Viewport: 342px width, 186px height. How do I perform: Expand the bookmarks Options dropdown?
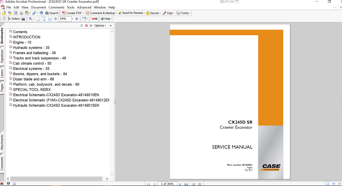click(x=100, y=26)
